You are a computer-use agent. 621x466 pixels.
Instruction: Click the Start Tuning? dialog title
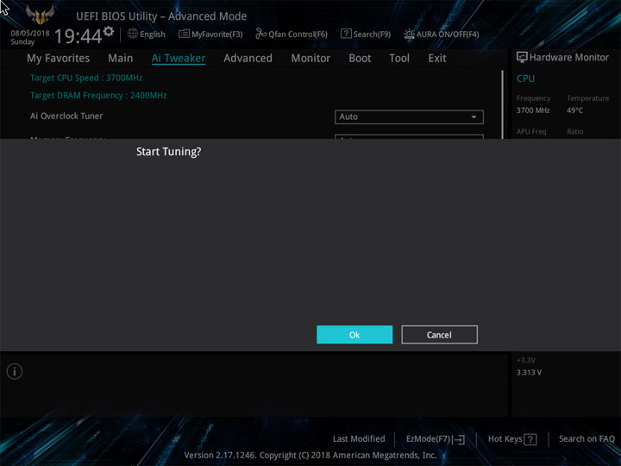169,152
